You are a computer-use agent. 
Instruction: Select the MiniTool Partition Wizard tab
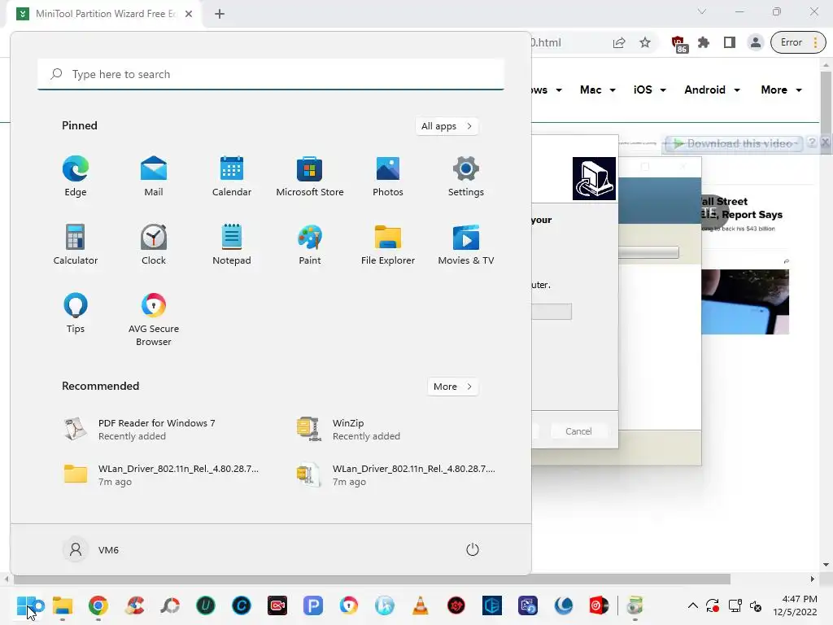pyautogui.click(x=103, y=14)
